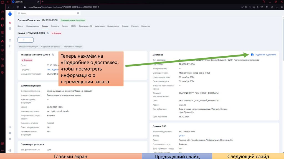Open the Комментарии tab
This screenshot has height=159, width=284.
click(x=113, y=26)
